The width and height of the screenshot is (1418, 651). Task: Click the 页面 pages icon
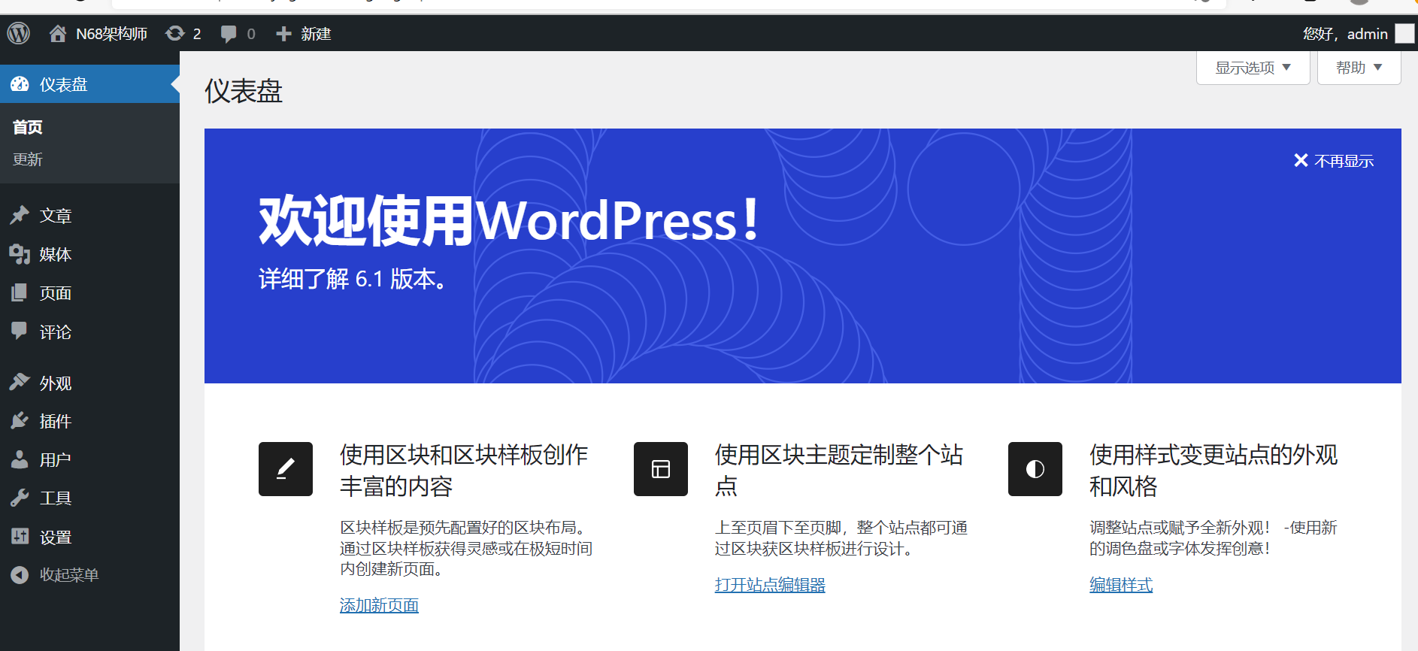(x=20, y=292)
